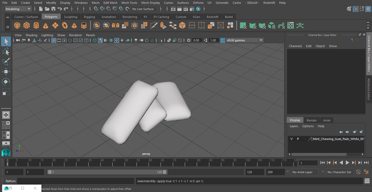Click the layer color swatch box

point(304,139)
